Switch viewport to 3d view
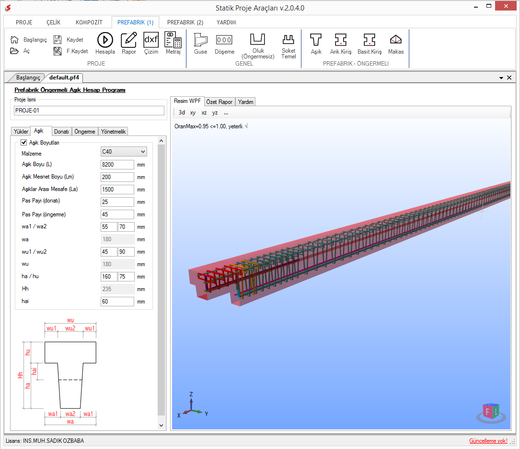The width and height of the screenshot is (520, 449). pos(182,113)
